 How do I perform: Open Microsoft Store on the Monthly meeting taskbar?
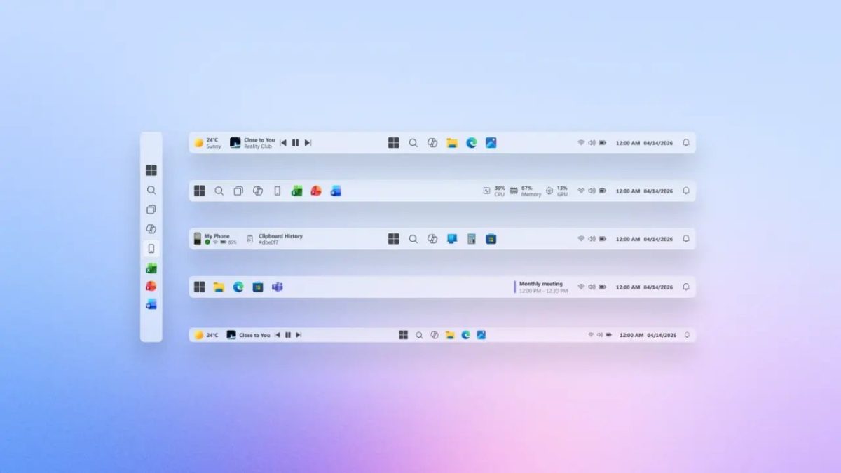(258, 287)
